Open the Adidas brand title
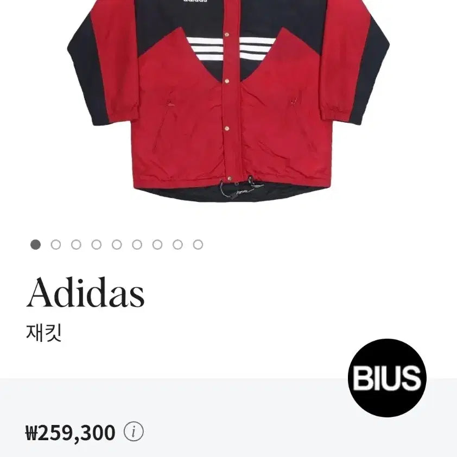Image resolution: width=457 pixels, height=457 pixels. coord(85,293)
